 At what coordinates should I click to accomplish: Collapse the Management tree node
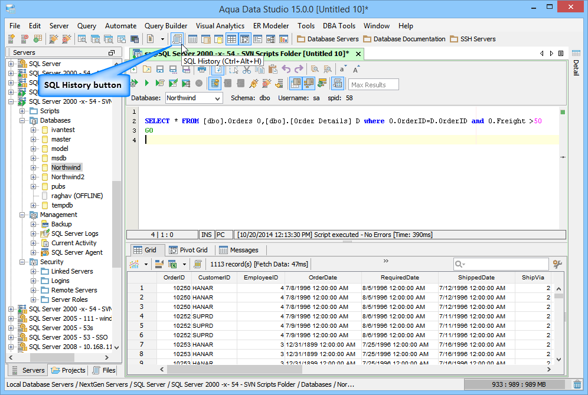click(x=22, y=215)
